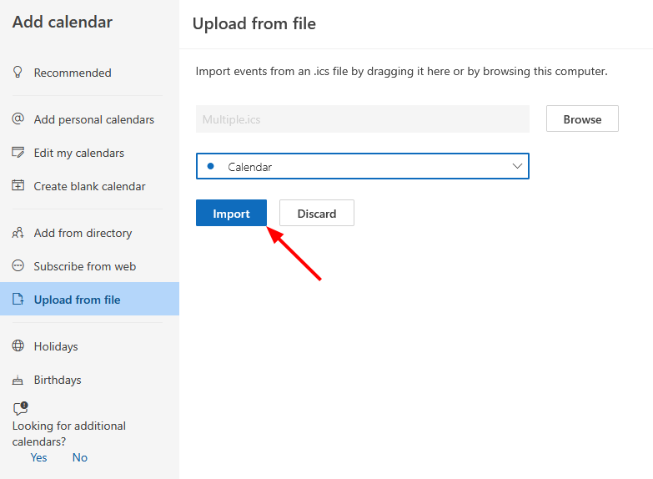Click the Edit my calendars pencil icon

[18, 153]
